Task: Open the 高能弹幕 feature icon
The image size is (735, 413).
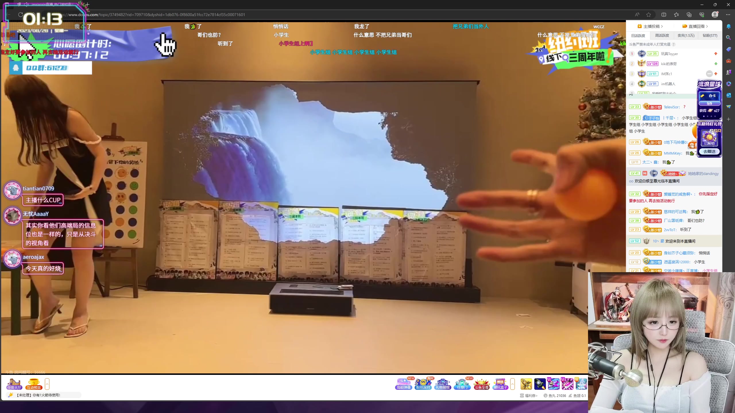Action: pyautogui.click(x=403, y=383)
